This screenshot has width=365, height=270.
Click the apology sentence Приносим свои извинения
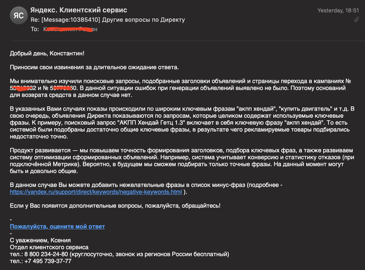click(x=94, y=68)
